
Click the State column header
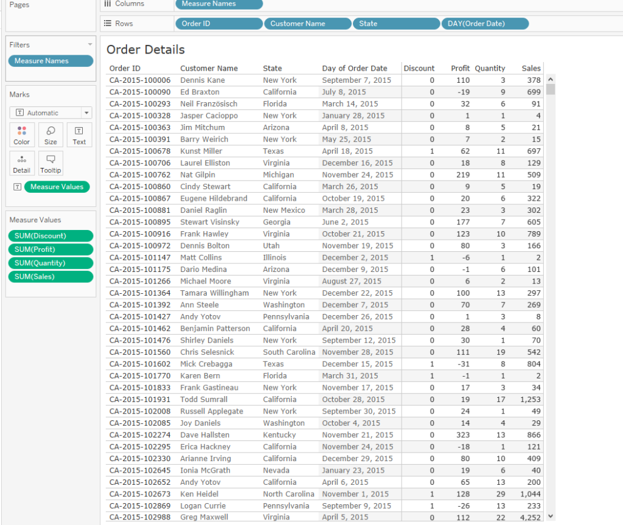coord(272,68)
